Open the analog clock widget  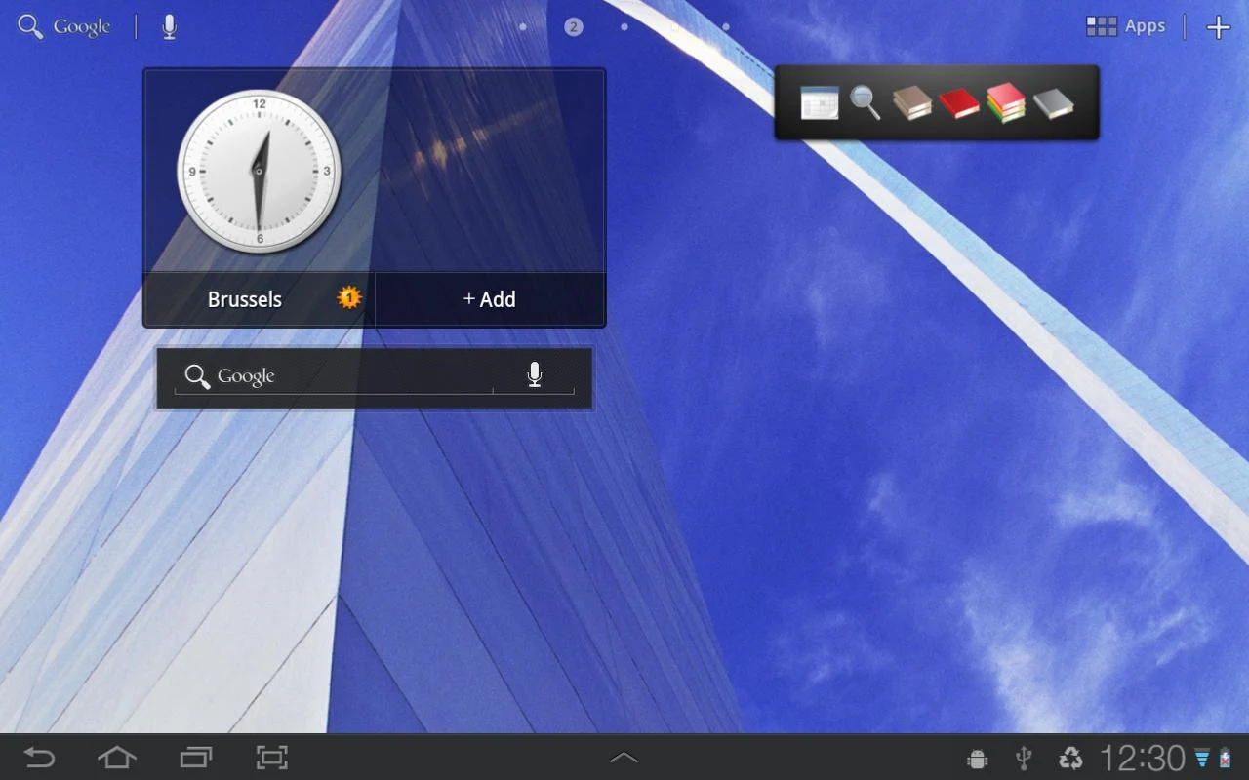pyautogui.click(x=259, y=172)
